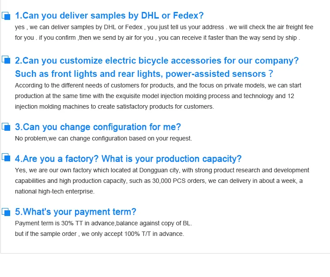The height and width of the screenshot is (277, 330).
Task: Click the line starting 'According to the different needs'
Action: (158, 85)
